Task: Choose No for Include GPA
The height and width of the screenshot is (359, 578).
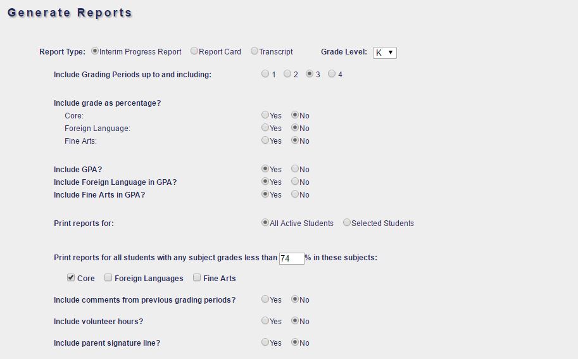Action: point(295,169)
